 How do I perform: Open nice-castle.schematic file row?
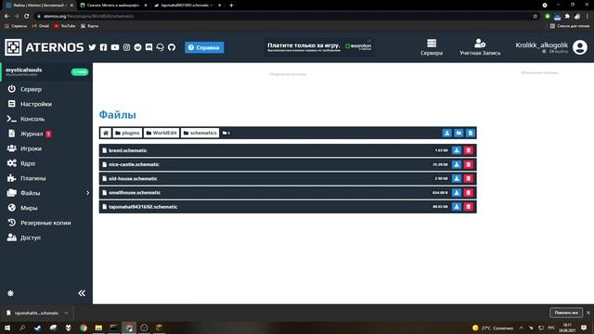pos(288,164)
